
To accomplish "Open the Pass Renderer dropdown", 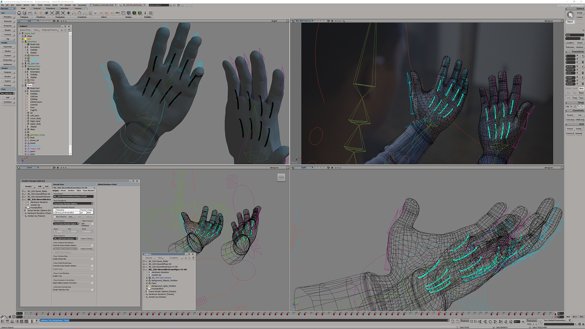I will pos(73,203).
